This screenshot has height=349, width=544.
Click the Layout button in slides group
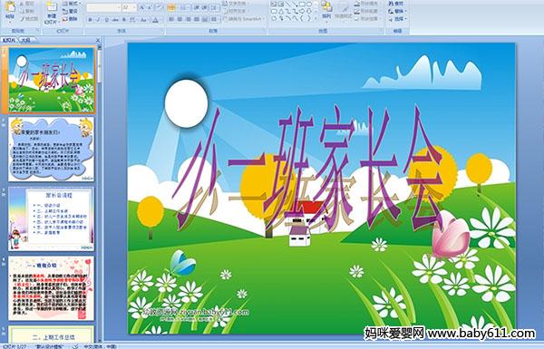[x=72, y=4]
